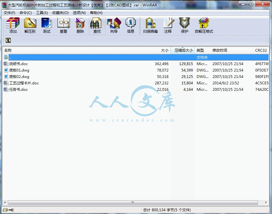
Task: Click the 自解压格式 (SFX) icon
Action: pos(204,26)
